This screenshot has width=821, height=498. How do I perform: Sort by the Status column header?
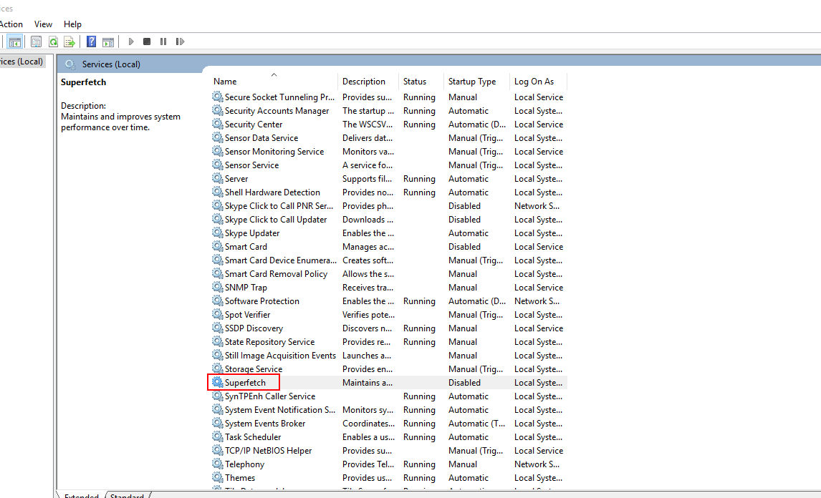click(414, 82)
